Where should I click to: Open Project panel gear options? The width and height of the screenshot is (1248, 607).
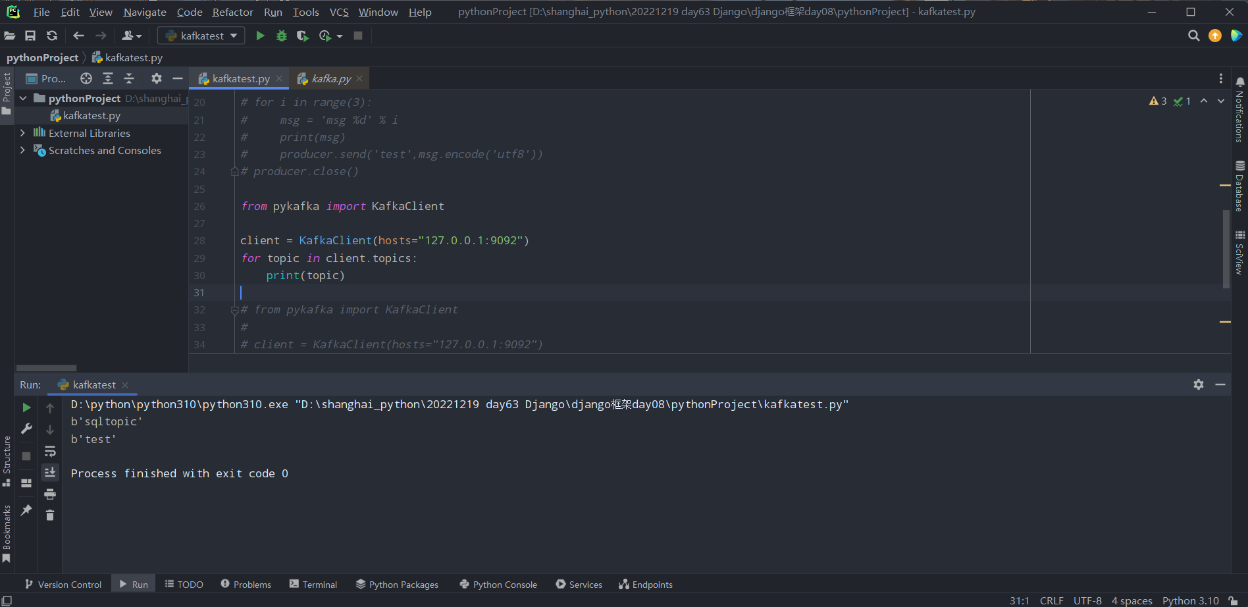click(x=156, y=78)
